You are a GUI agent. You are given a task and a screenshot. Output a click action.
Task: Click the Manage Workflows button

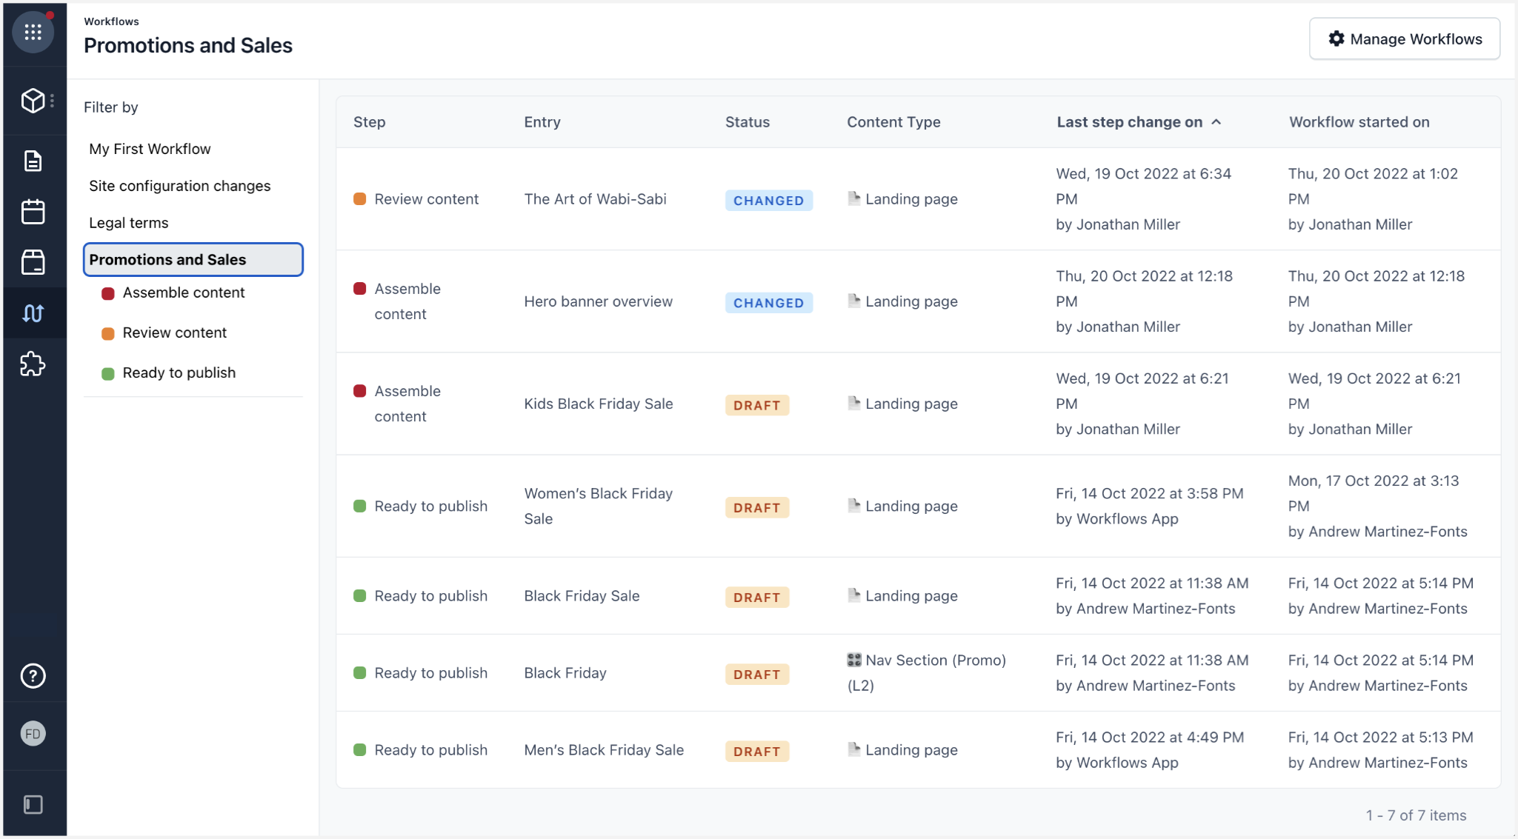click(1404, 39)
